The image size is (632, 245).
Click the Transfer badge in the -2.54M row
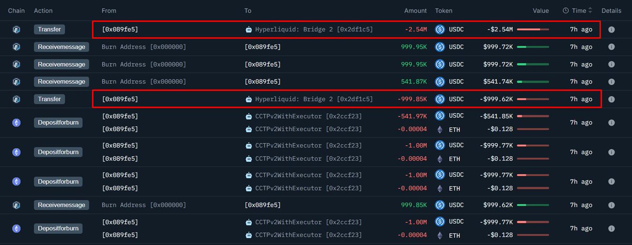(x=49, y=30)
